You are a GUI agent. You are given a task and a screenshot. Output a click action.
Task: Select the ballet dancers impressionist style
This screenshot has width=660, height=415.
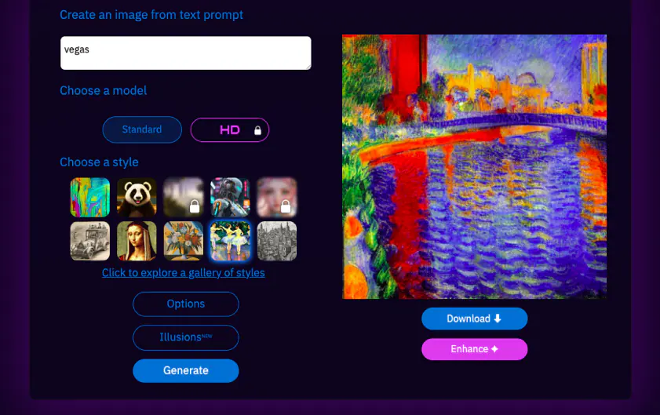coord(230,241)
